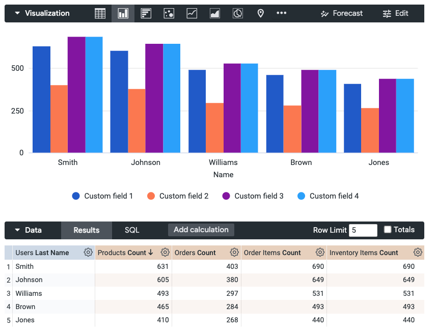Click the Add calculation button
Screen dimensions: 436x332
point(201,230)
